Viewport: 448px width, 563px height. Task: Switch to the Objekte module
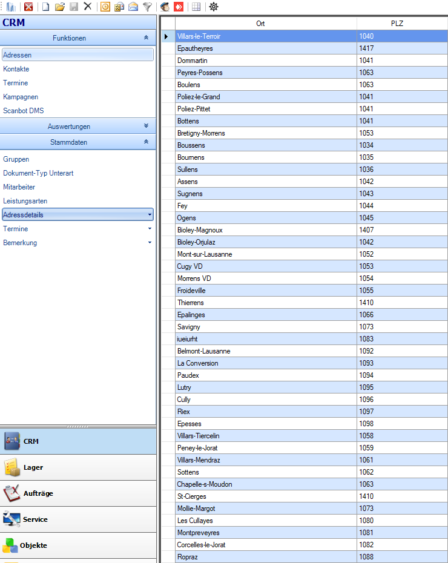(78, 545)
